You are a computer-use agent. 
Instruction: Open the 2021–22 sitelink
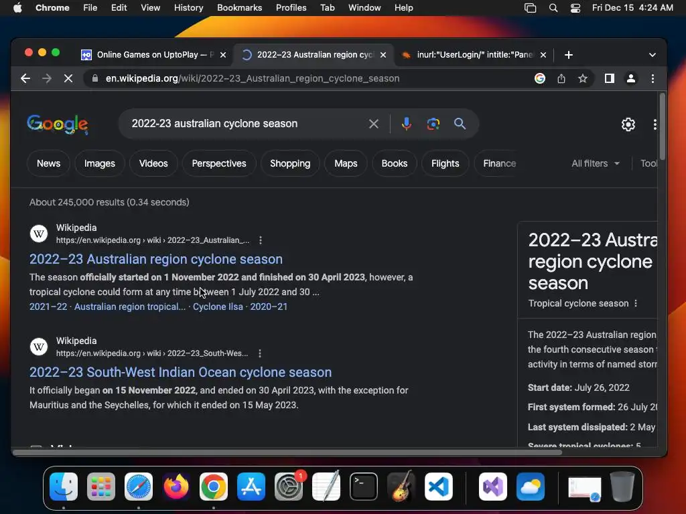[48, 307]
